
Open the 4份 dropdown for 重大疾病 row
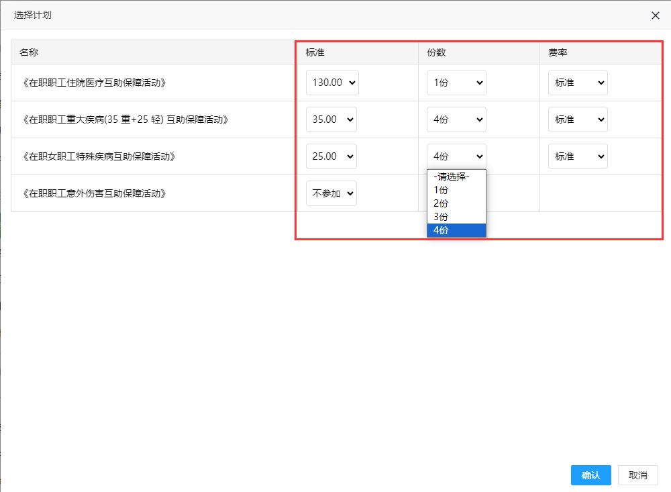(456, 119)
